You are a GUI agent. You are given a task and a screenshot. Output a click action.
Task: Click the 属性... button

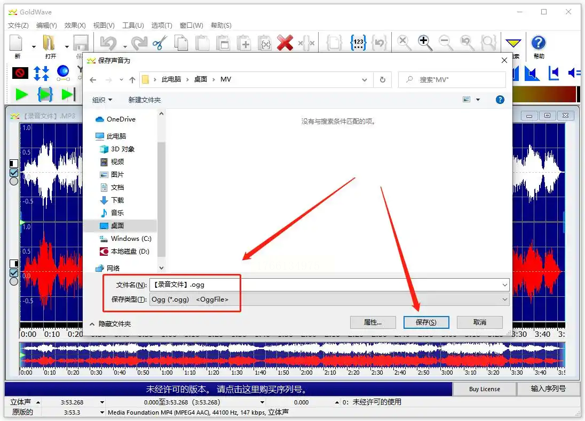373,322
